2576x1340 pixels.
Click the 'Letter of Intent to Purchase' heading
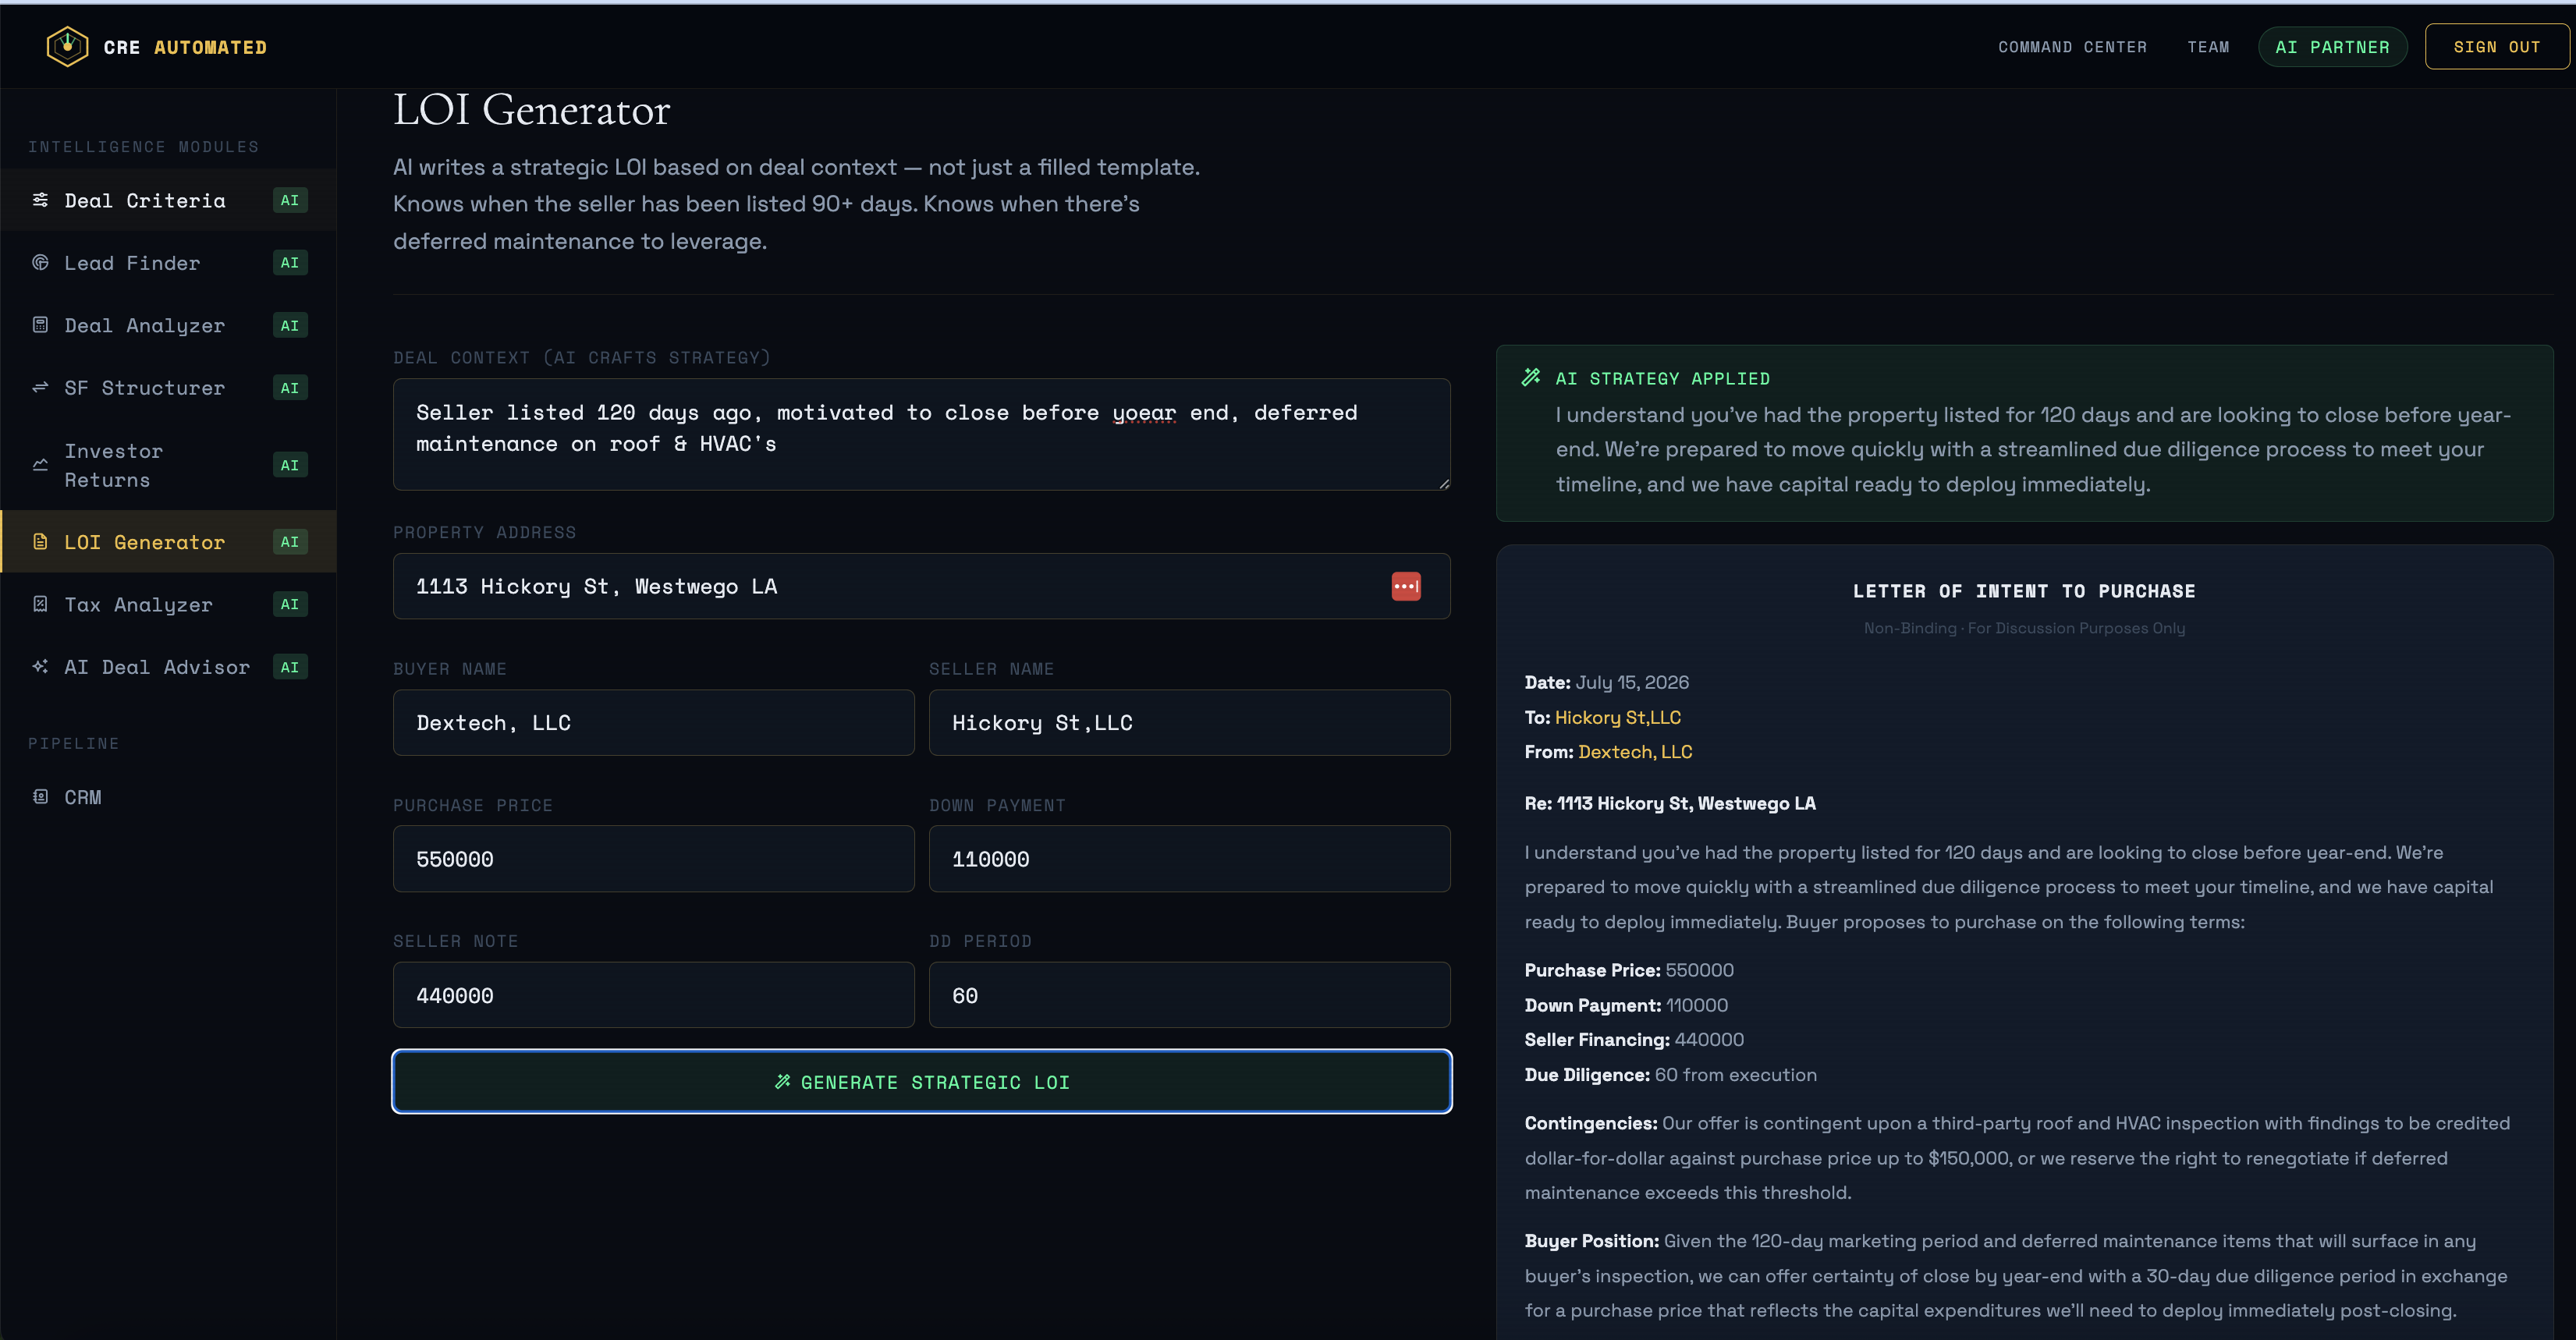point(2024,591)
